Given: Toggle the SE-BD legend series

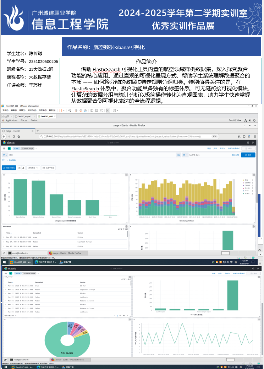Looking at the screenshot, I should click(x=246, y=194).
